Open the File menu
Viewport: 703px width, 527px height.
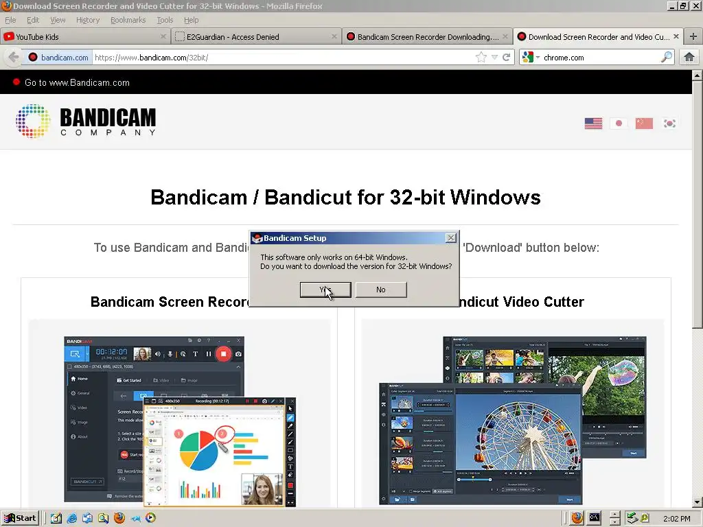pos(10,20)
